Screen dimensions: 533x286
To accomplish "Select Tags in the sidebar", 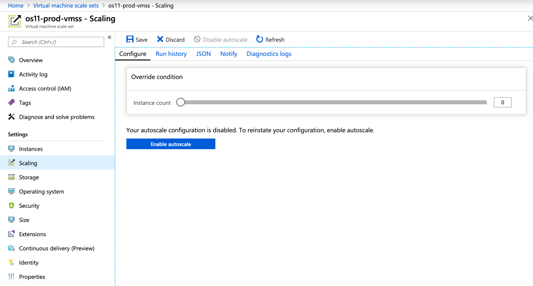I will point(25,102).
